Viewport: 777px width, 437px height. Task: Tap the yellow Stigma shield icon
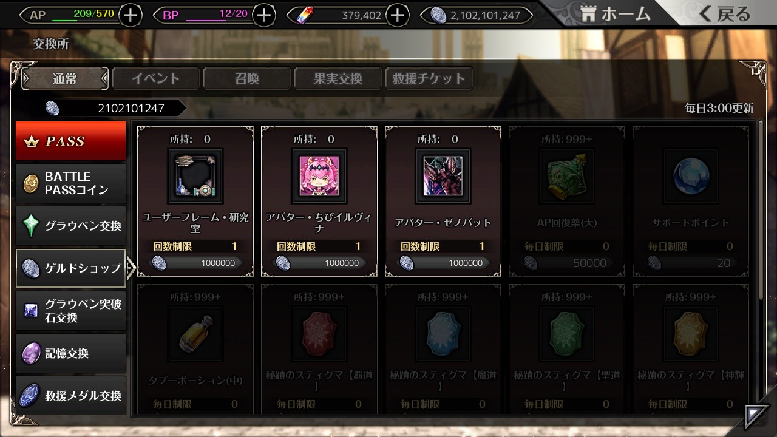[691, 334]
